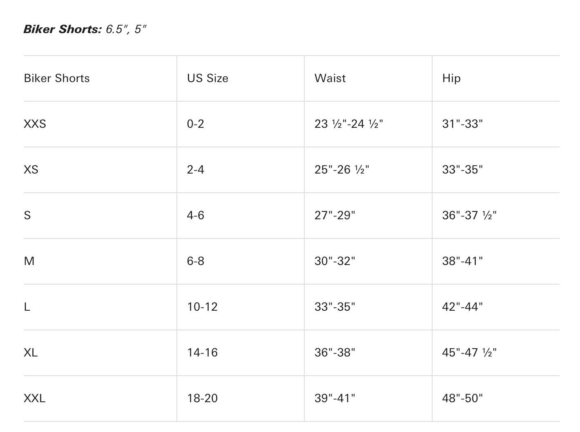This screenshot has width=580, height=432.
Task: Select the XS size row label
Action: (31, 170)
